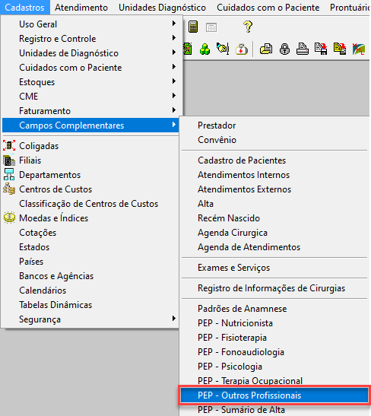The image size is (371, 416).
Task: Select Atendimentos Externos submenu item
Action: pyautogui.click(x=274, y=189)
